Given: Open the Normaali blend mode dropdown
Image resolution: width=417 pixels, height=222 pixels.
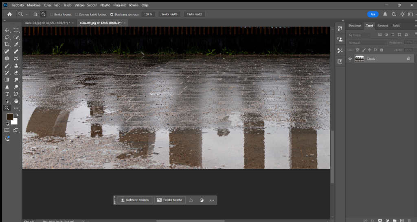Looking at the screenshot, I should click(x=367, y=42).
